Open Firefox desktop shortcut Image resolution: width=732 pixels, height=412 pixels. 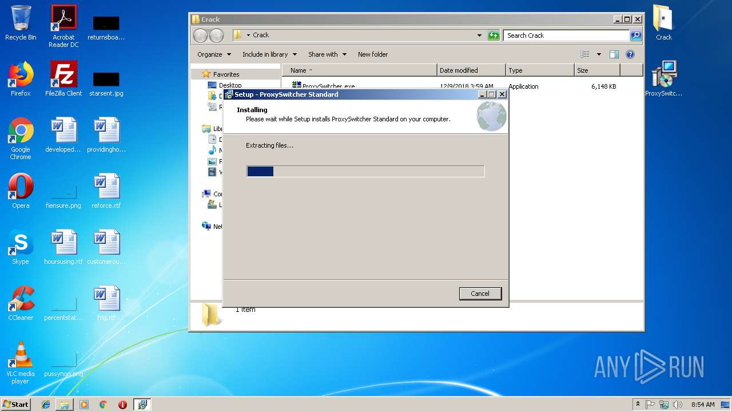click(21, 78)
